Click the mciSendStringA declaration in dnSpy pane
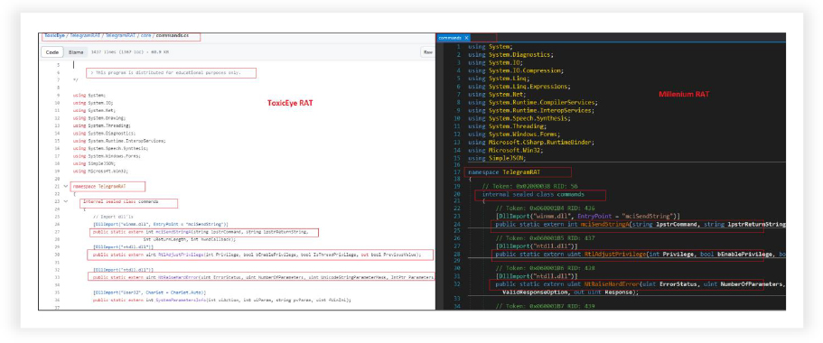 click(641, 225)
